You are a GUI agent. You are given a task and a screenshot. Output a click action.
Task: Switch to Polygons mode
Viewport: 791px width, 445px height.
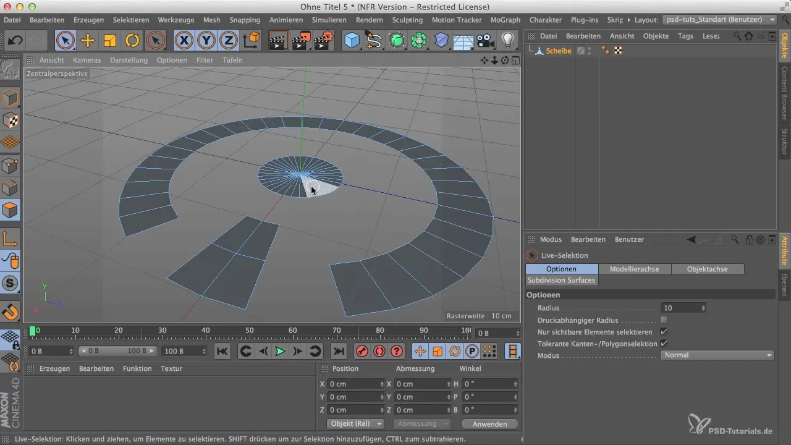click(x=11, y=211)
